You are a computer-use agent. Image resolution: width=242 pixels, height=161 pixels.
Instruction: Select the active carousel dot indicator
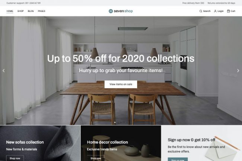click(x=115, y=122)
